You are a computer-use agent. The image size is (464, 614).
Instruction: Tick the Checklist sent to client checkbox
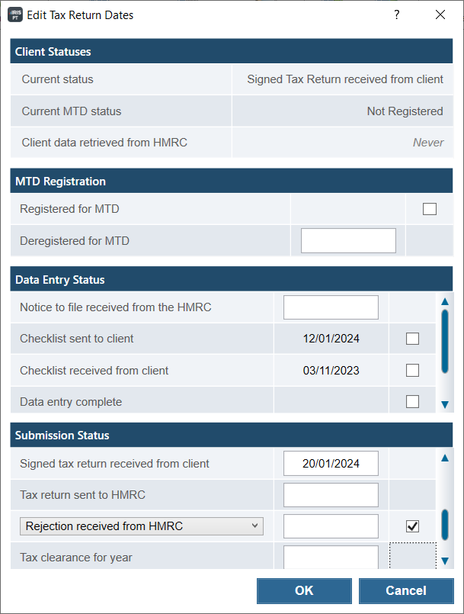pyautogui.click(x=412, y=339)
